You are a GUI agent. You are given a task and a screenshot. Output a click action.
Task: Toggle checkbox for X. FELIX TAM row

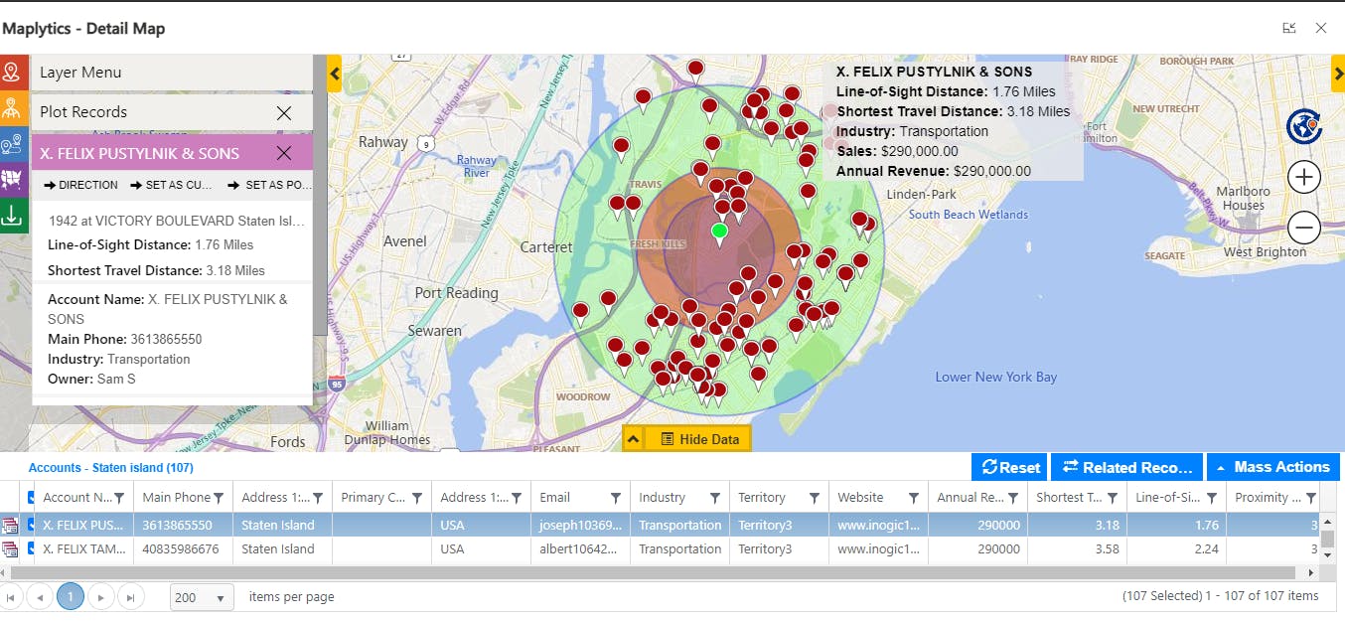coord(31,549)
